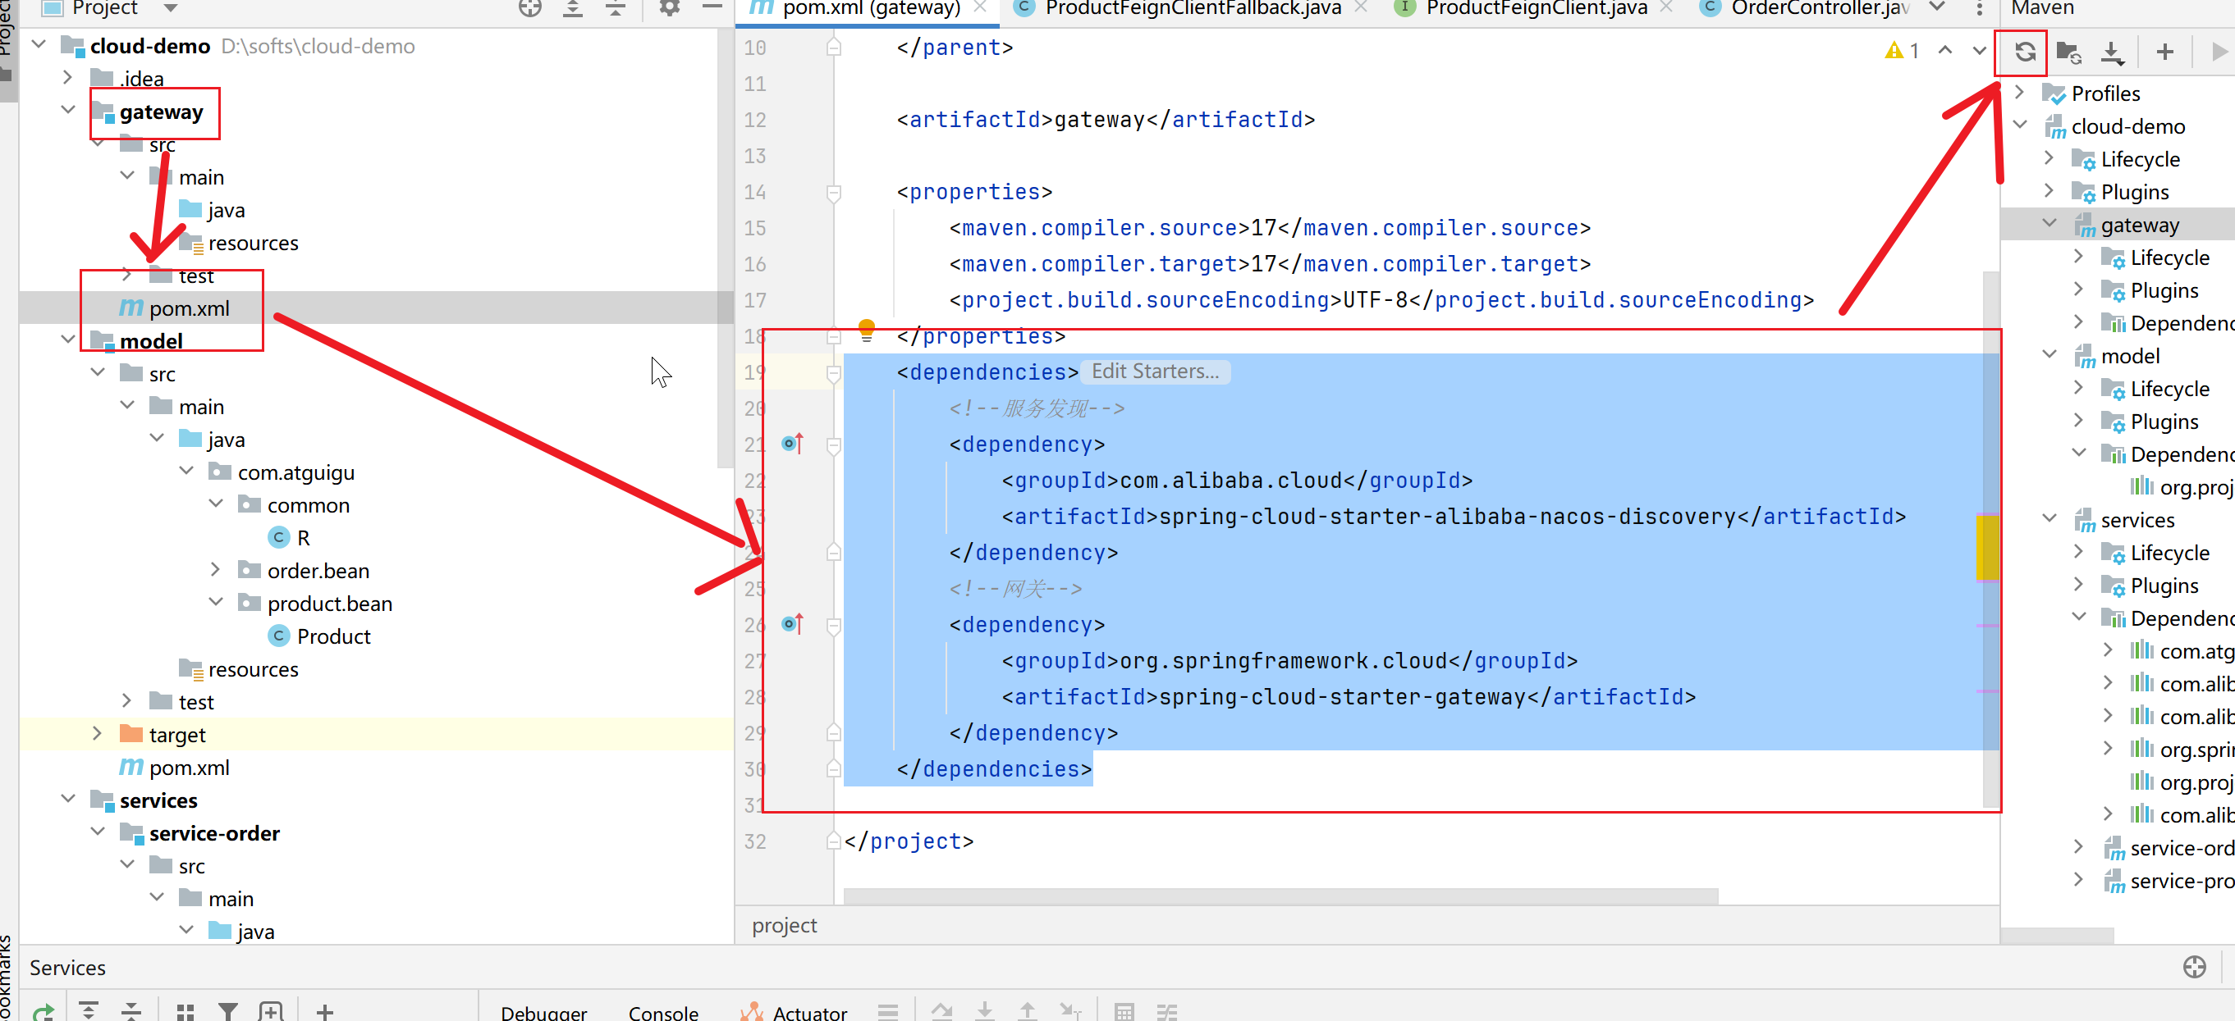Click the Project tree vertical scrollbar
Viewport: 2235px width, 1021px height.
pos(726,247)
